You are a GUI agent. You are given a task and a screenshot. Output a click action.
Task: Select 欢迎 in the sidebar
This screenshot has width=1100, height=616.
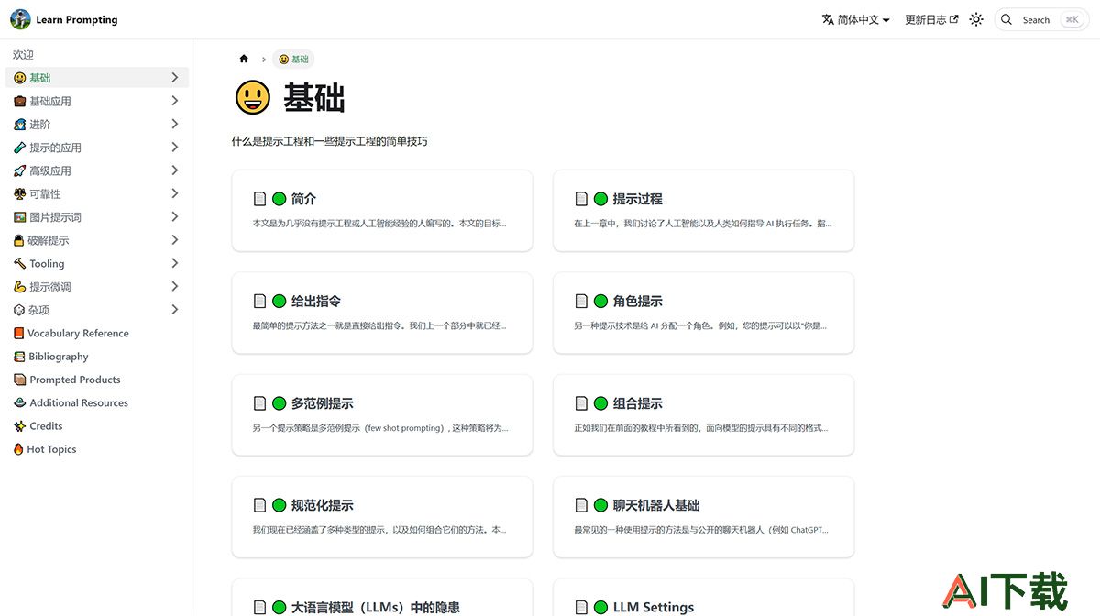point(23,55)
